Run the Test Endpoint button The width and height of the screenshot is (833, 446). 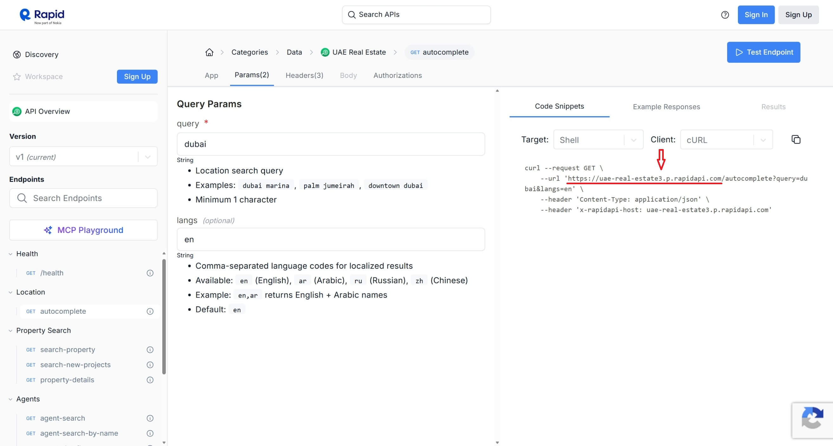[x=764, y=52]
